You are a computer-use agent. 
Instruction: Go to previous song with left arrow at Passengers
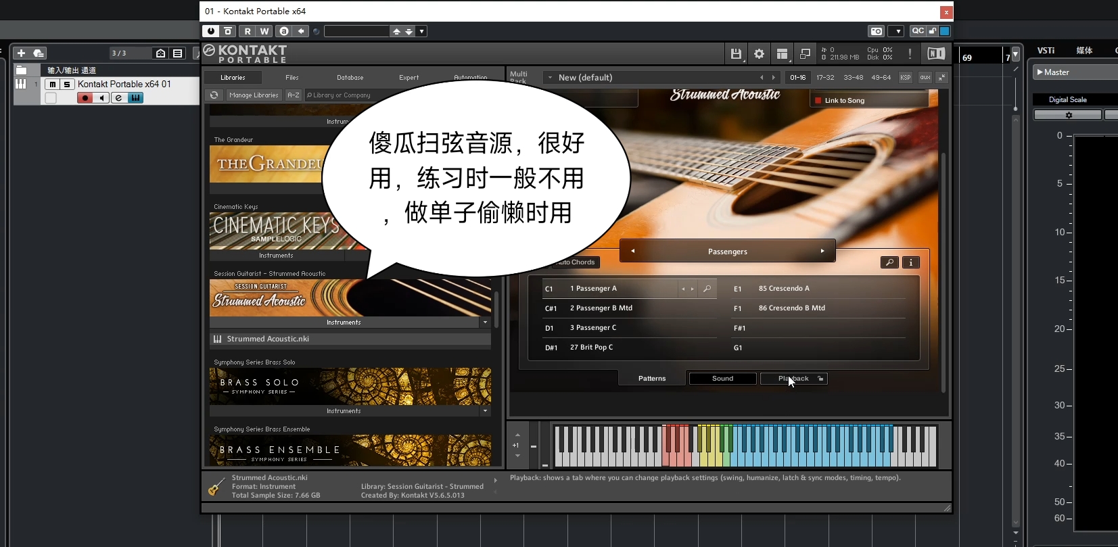tap(632, 251)
